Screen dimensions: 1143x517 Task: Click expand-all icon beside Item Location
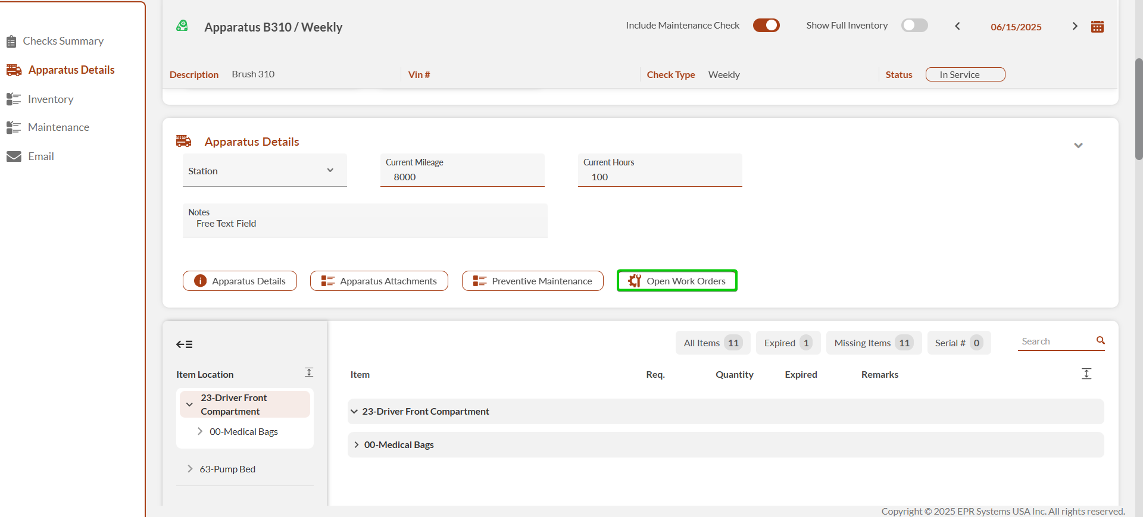(309, 372)
